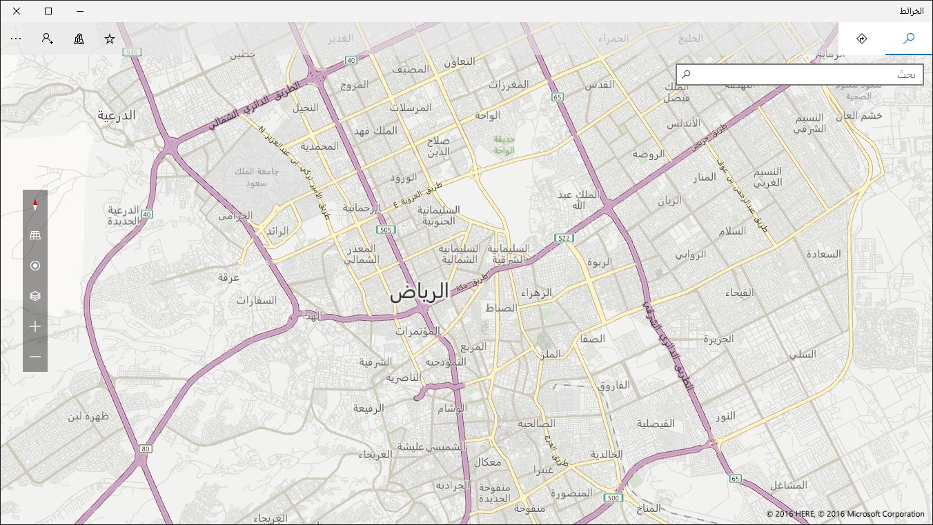933x525 pixels.
Task: Open Favorites star icon
Action: 110,39
